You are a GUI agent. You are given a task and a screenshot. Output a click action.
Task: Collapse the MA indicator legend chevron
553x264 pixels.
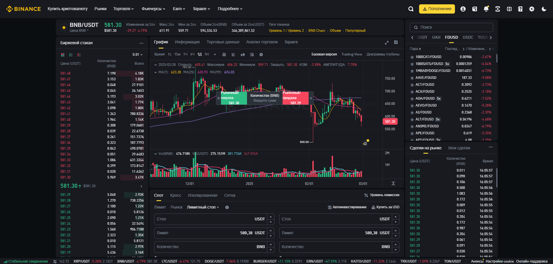tap(156, 72)
